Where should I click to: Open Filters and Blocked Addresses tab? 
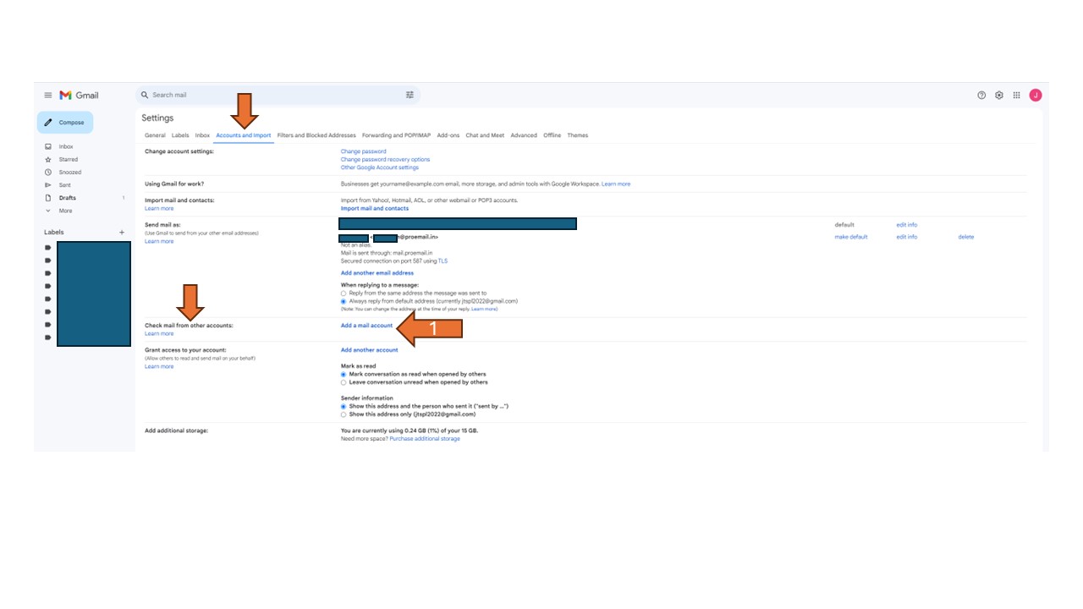[x=316, y=135]
